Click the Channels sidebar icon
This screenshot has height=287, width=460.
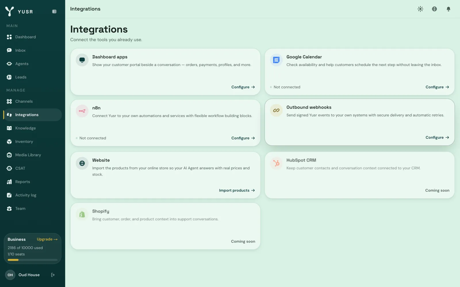click(9, 101)
